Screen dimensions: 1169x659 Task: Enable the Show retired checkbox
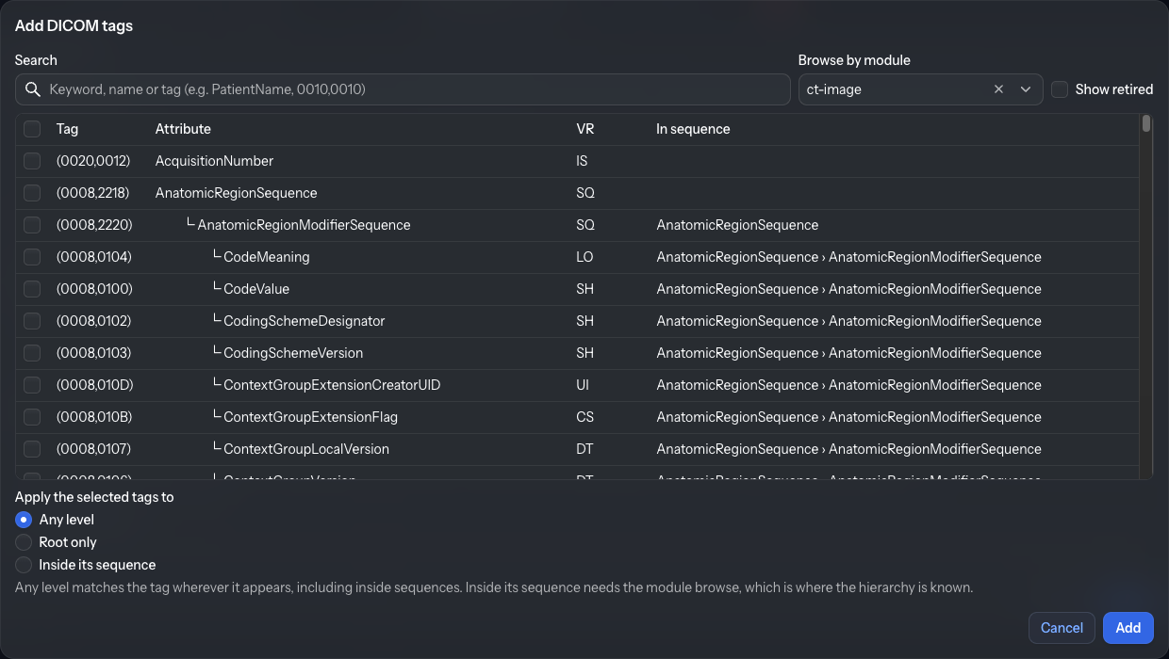click(1060, 89)
